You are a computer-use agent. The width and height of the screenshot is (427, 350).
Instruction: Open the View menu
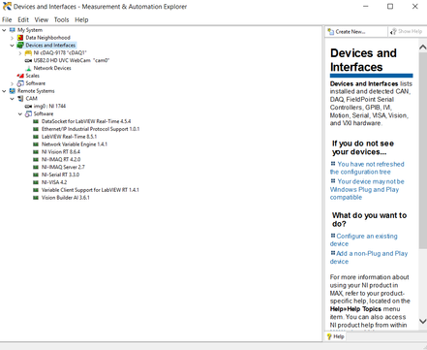(x=42, y=19)
